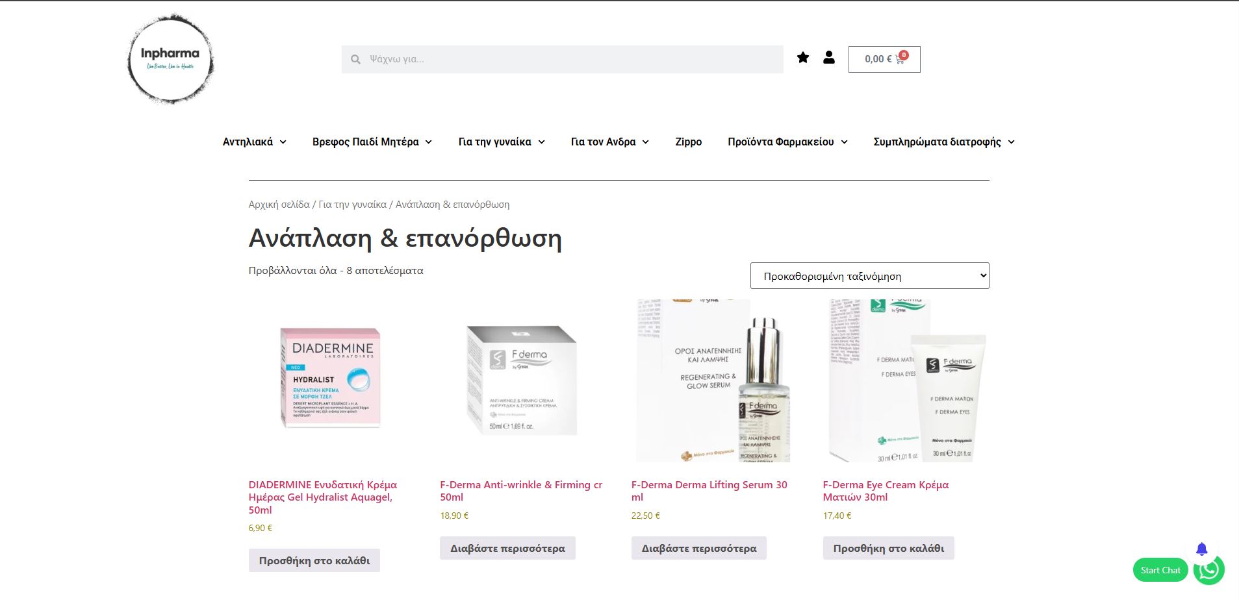Expand the Βρεφος Παιδί Μητέρα chevron
Viewport: 1239px width, 598px height.
429,142
